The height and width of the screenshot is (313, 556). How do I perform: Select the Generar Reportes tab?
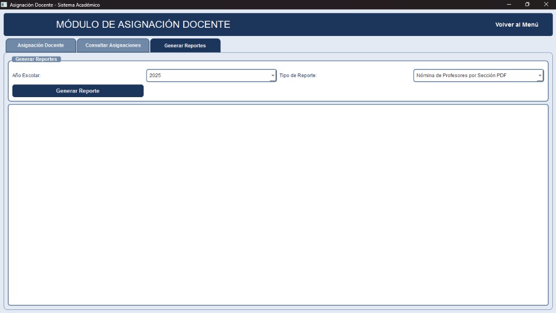click(x=185, y=46)
